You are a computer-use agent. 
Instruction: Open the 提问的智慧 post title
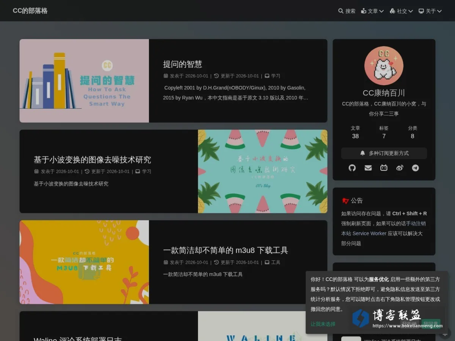(182, 64)
